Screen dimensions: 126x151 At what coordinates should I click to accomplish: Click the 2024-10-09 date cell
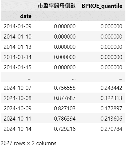[x=18, y=108]
